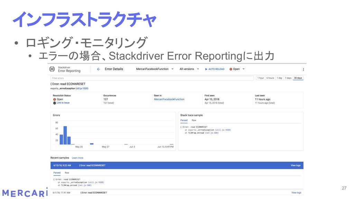Open util.js:1020 link in recent sample trace
Screen dimensions: 354x199
click(96, 182)
